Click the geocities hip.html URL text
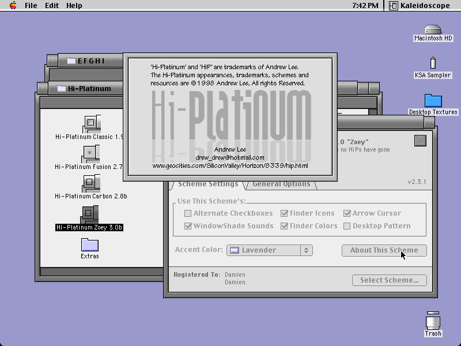The image size is (461, 346). click(x=230, y=166)
